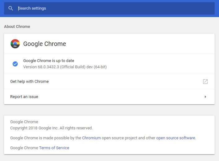Open Report an issue
Image resolution: width=219 pixels, height=161 pixels.
[x=109, y=97]
